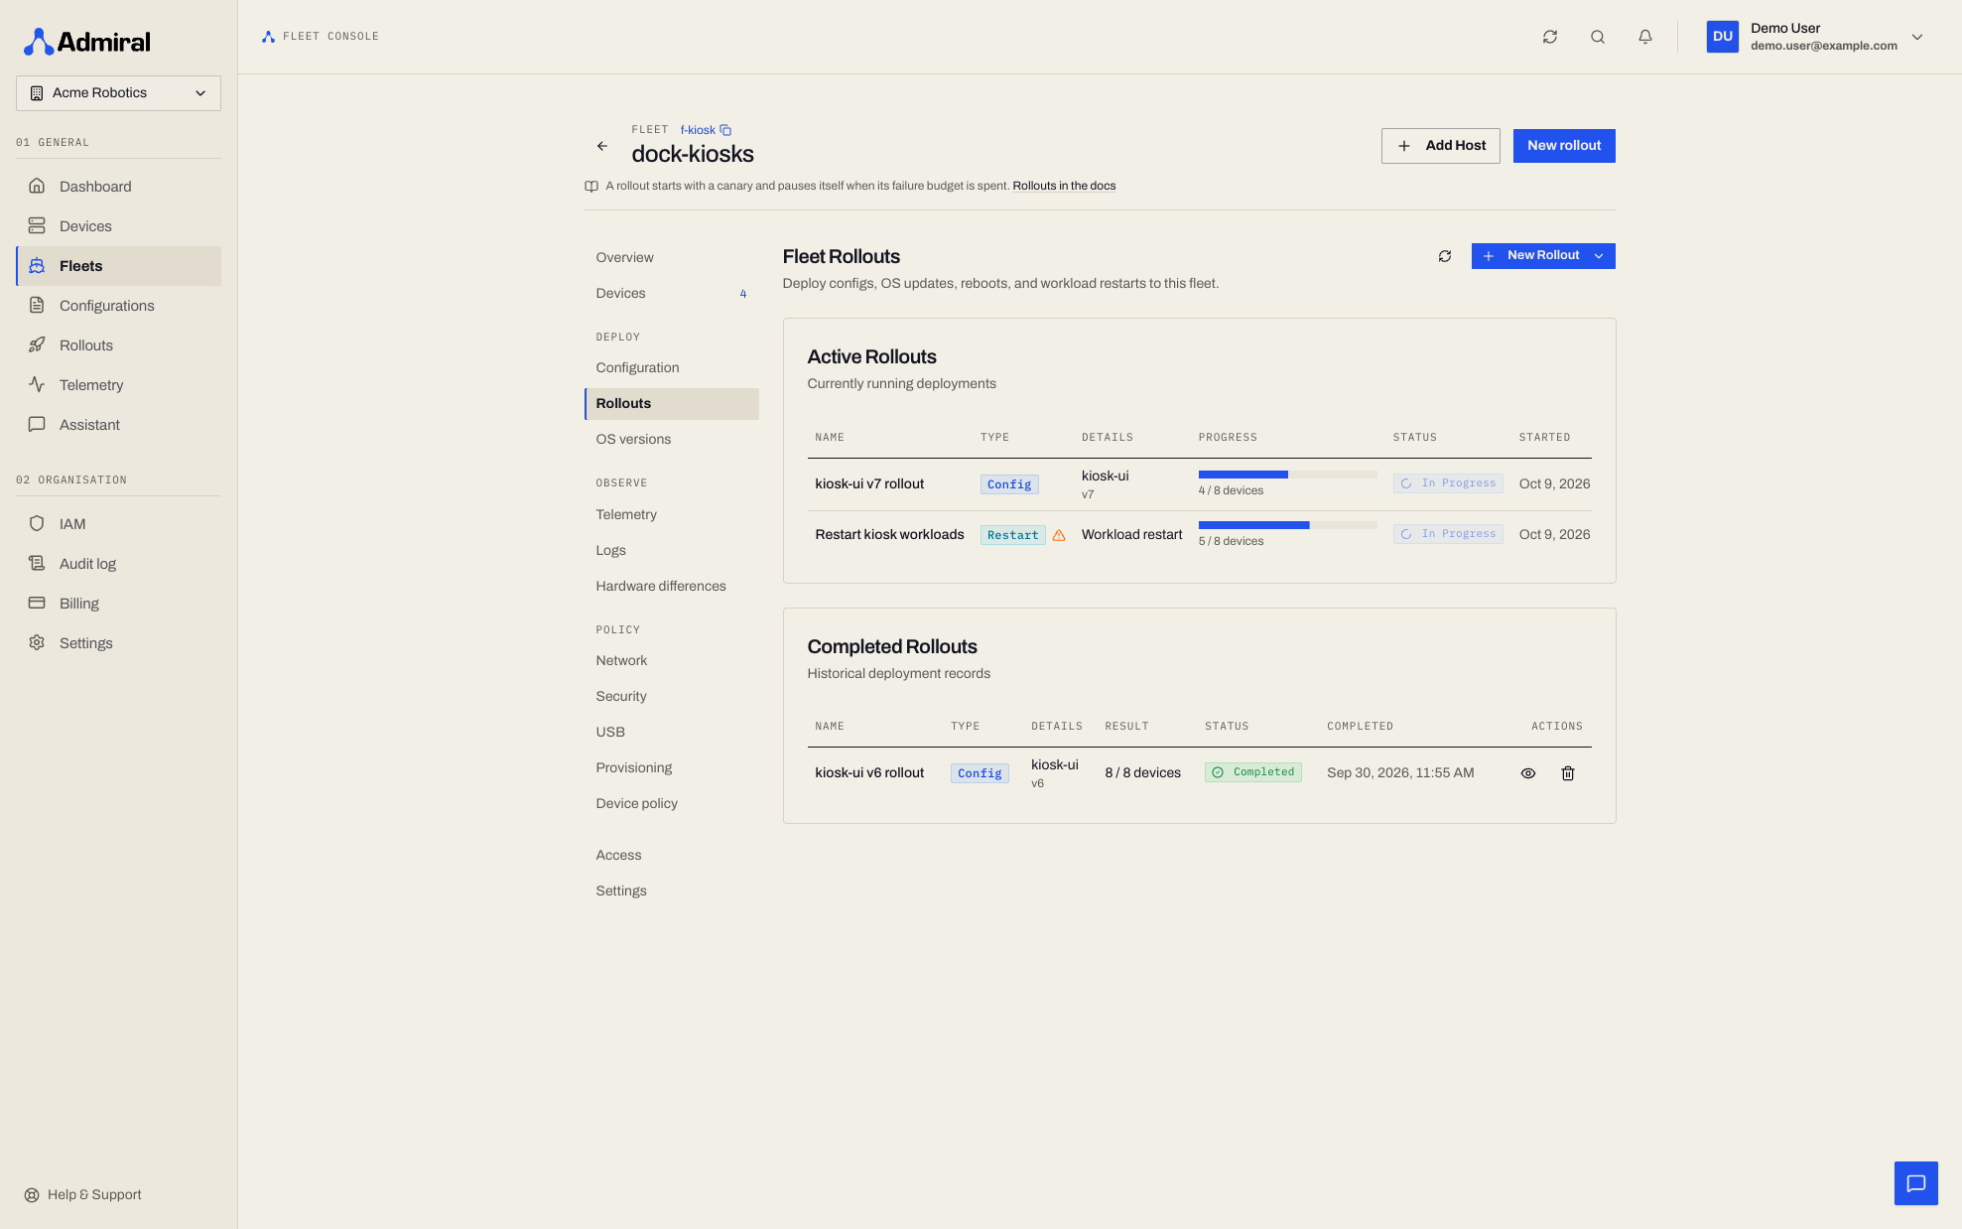Open the Security policy tab
Screen dimensions: 1962x1229
[x=671, y=697]
